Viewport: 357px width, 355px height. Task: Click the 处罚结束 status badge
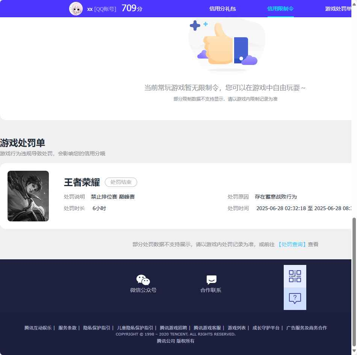[x=121, y=182]
